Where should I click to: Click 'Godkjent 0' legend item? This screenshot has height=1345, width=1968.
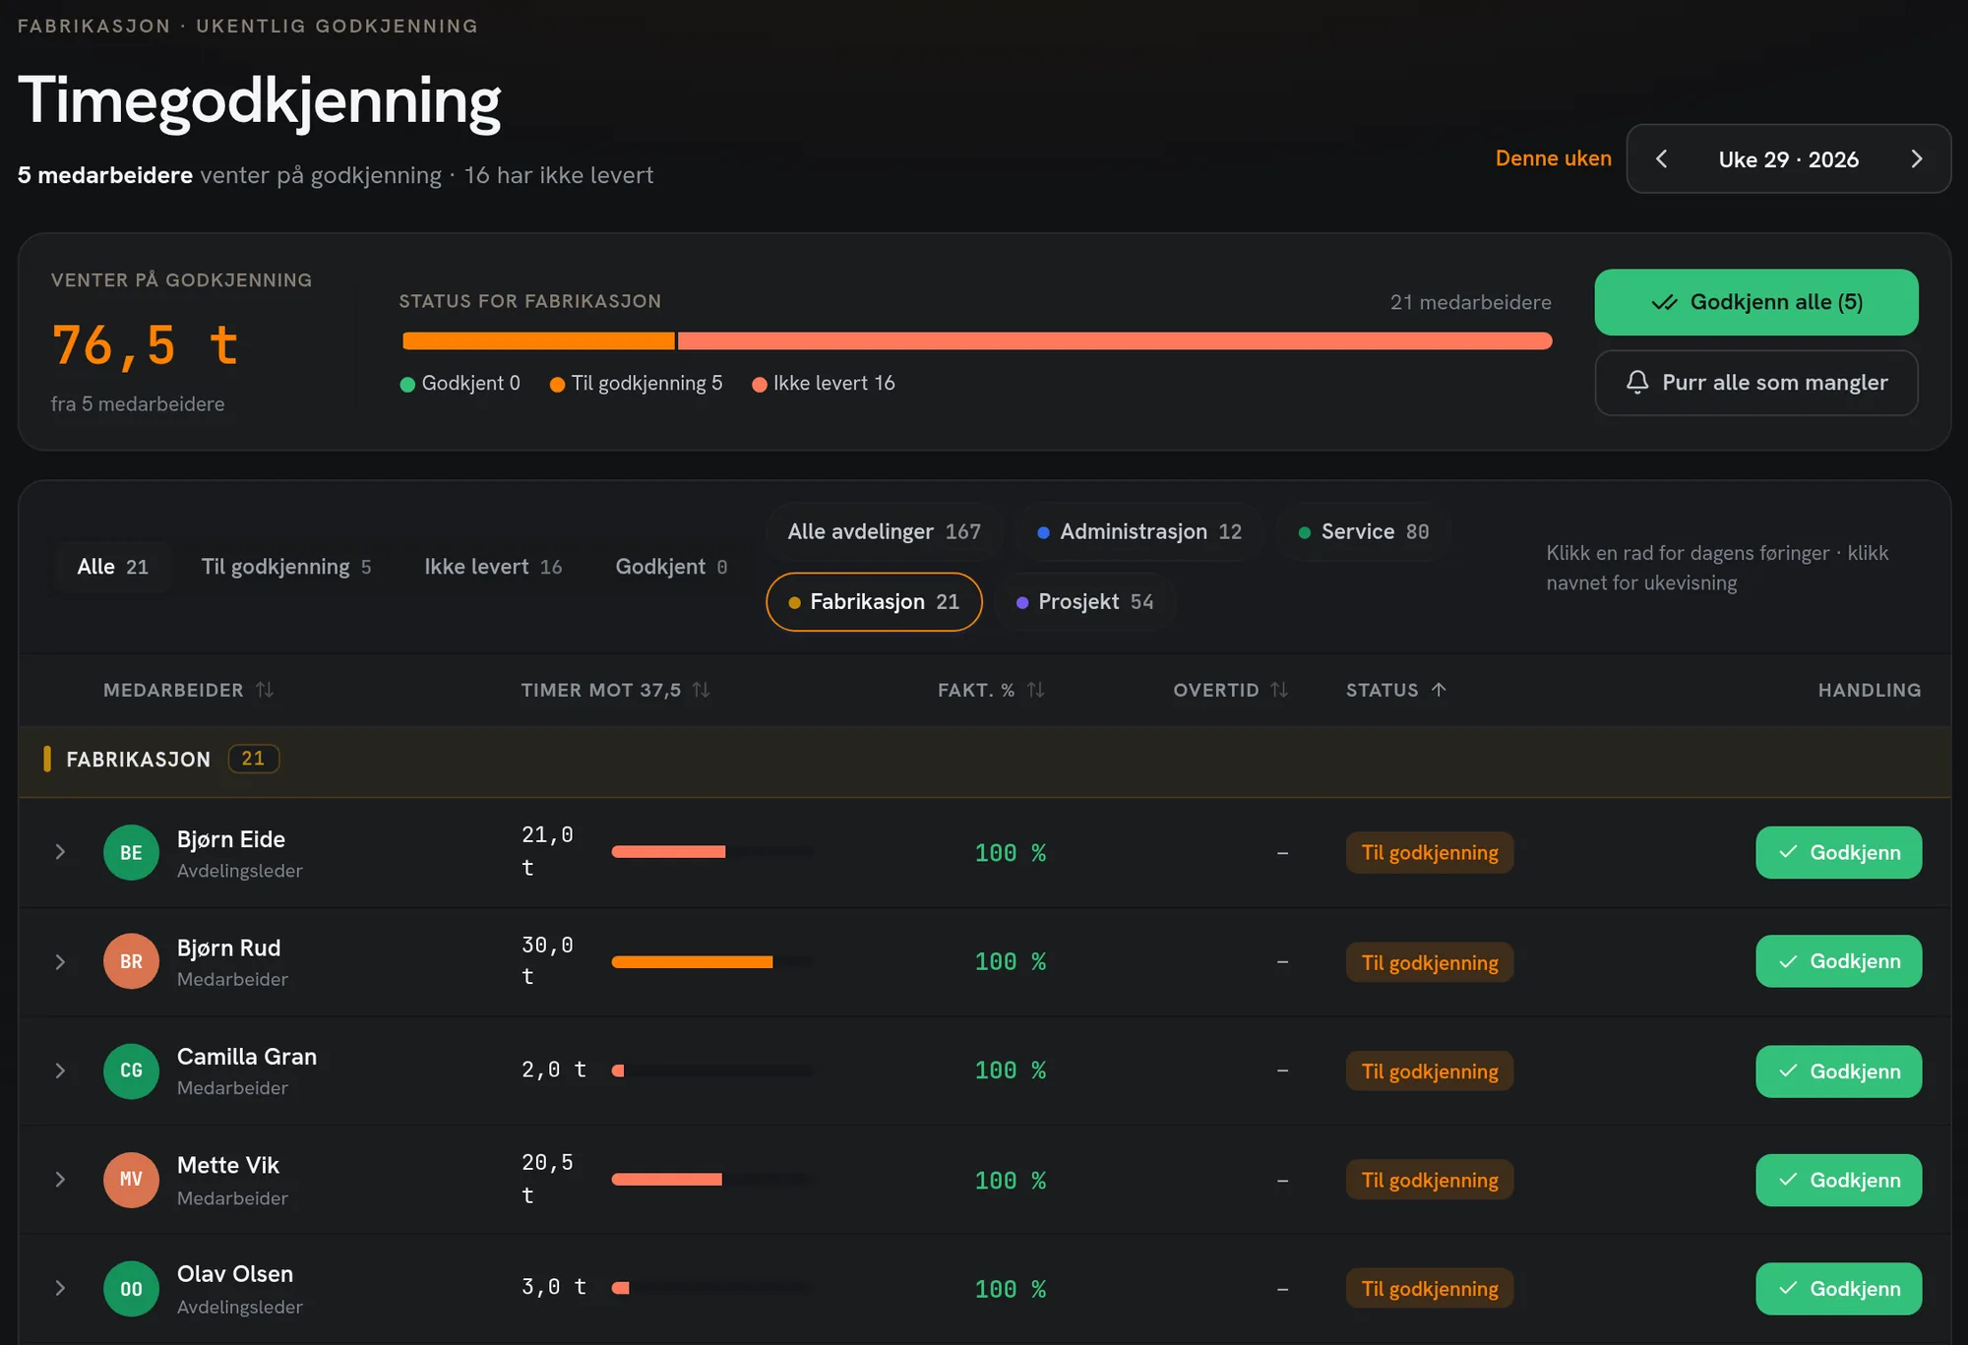click(x=460, y=384)
